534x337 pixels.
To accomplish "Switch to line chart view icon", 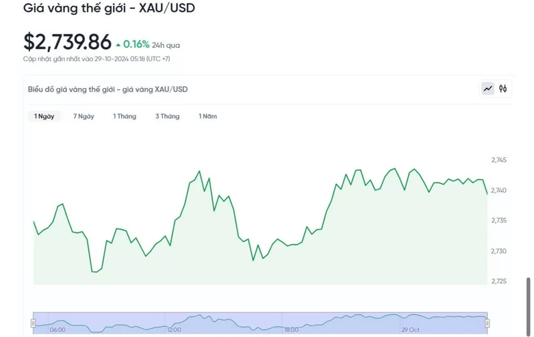I will click(x=487, y=89).
